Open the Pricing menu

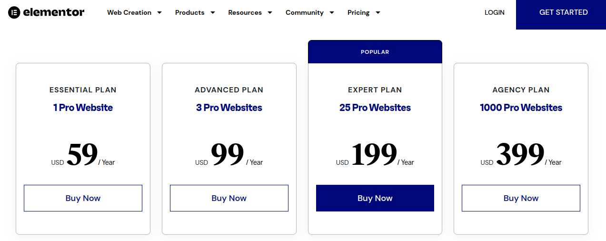[358, 13]
